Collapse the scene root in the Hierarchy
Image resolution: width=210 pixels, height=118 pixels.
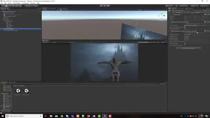1,12
